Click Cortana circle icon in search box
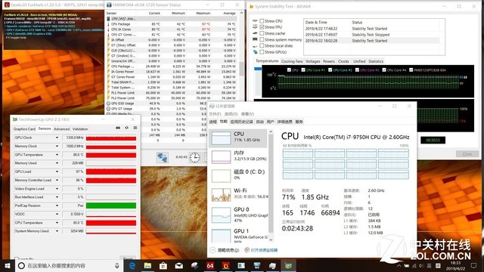This screenshot has width=484, height=272. coord(21,265)
